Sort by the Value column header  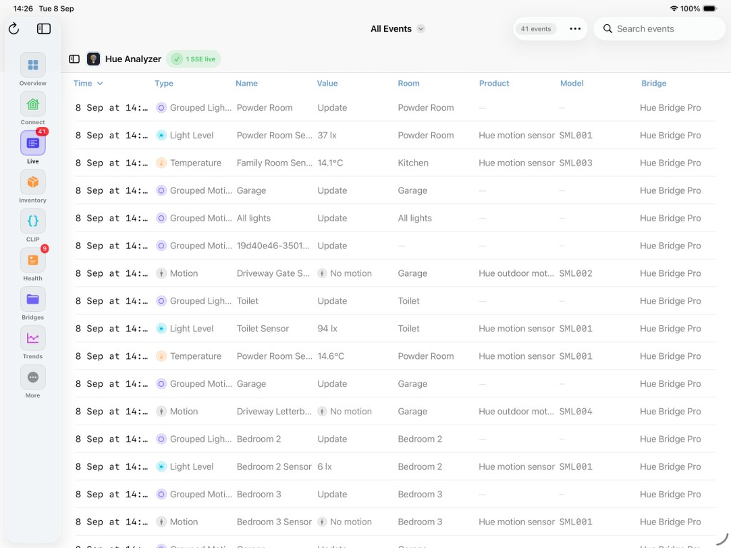327,83
